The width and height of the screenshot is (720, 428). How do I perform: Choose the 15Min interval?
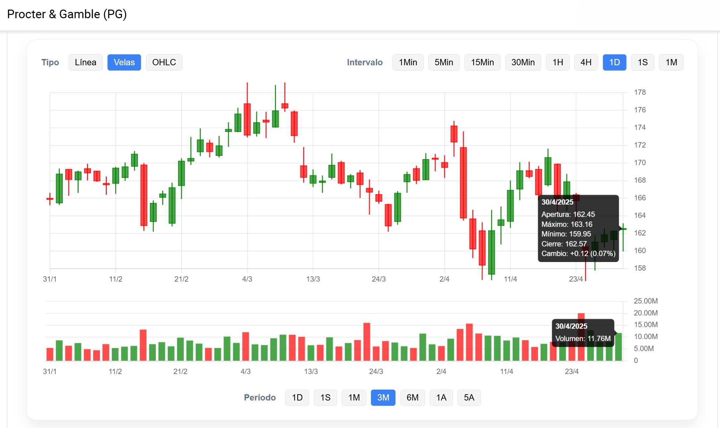(x=482, y=62)
